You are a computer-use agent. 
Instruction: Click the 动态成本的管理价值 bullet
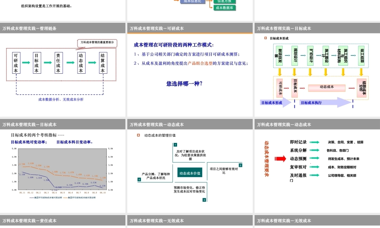pyautogui.click(x=160, y=135)
